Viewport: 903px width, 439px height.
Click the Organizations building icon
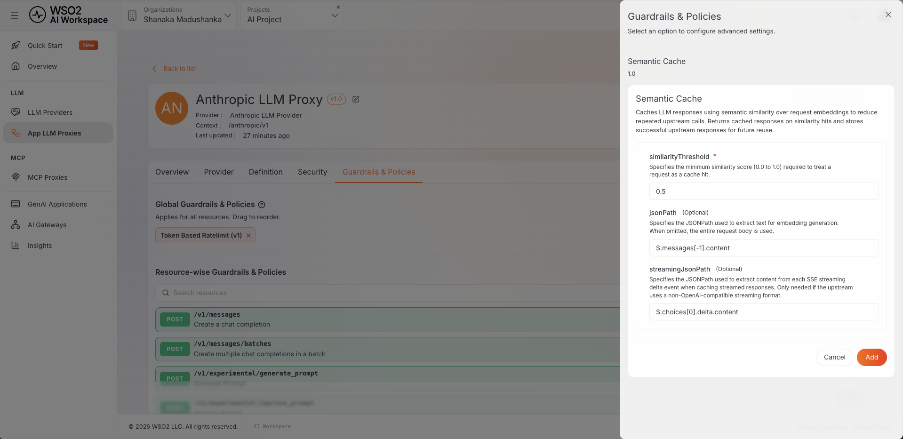pyautogui.click(x=132, y=16)
